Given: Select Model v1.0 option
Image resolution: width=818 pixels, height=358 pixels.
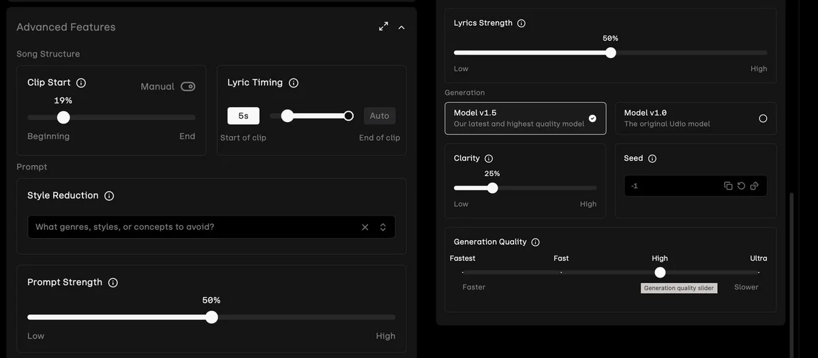Looking at the screenshot, I should [695, 118].
